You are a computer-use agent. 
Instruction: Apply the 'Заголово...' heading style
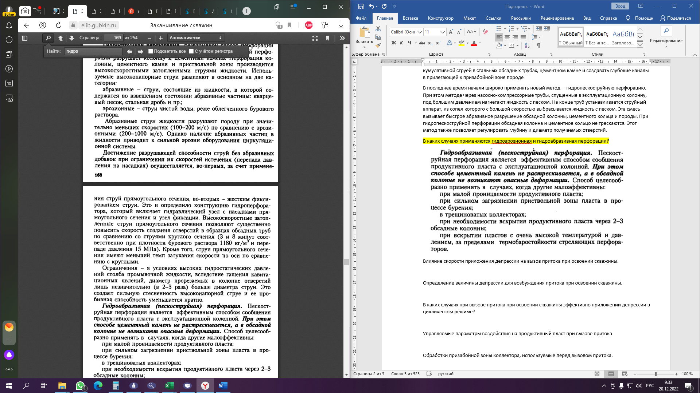coord(623,37)
